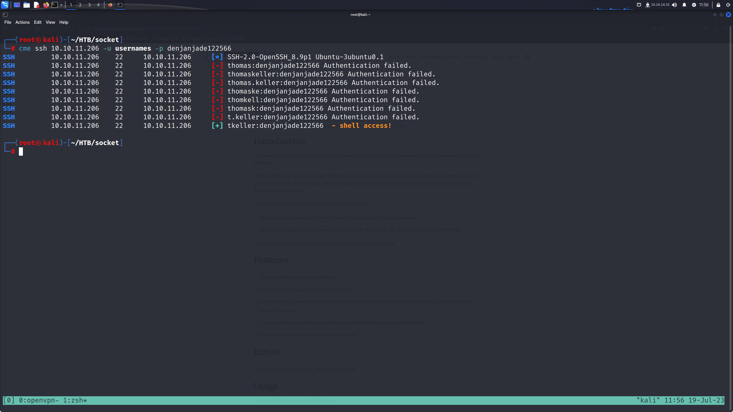Viewport: 733px width, 412px height.
Task: Launch the text editor from the panel
Action: click(36, 5)
